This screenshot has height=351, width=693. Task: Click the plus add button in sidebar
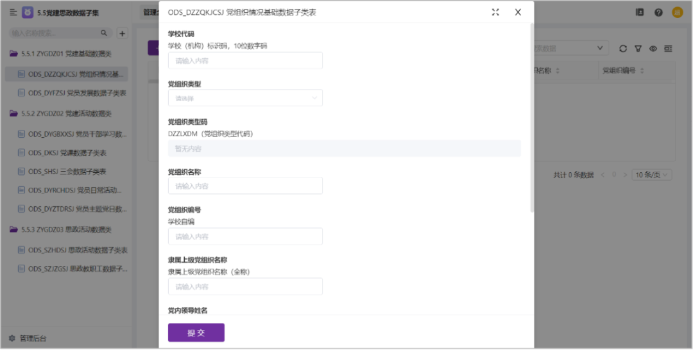point(123,33)
